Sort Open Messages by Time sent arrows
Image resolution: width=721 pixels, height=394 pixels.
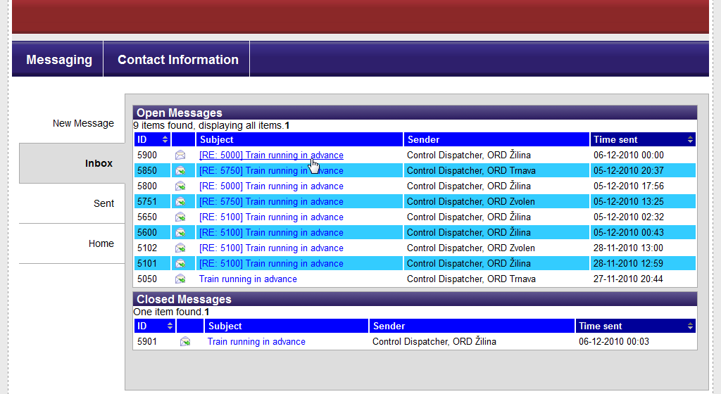click(x=689, y=140)
